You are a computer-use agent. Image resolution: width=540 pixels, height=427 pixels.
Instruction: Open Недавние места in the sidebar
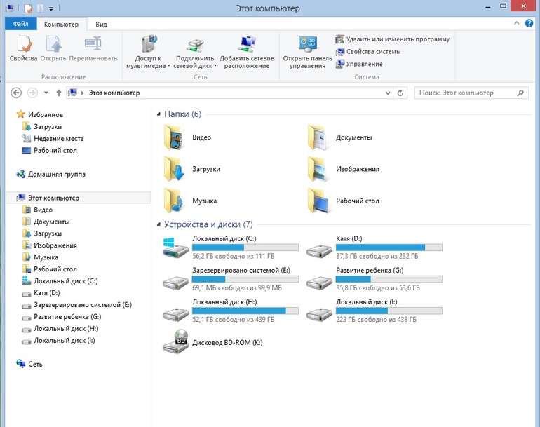click(x=58, y=138)
